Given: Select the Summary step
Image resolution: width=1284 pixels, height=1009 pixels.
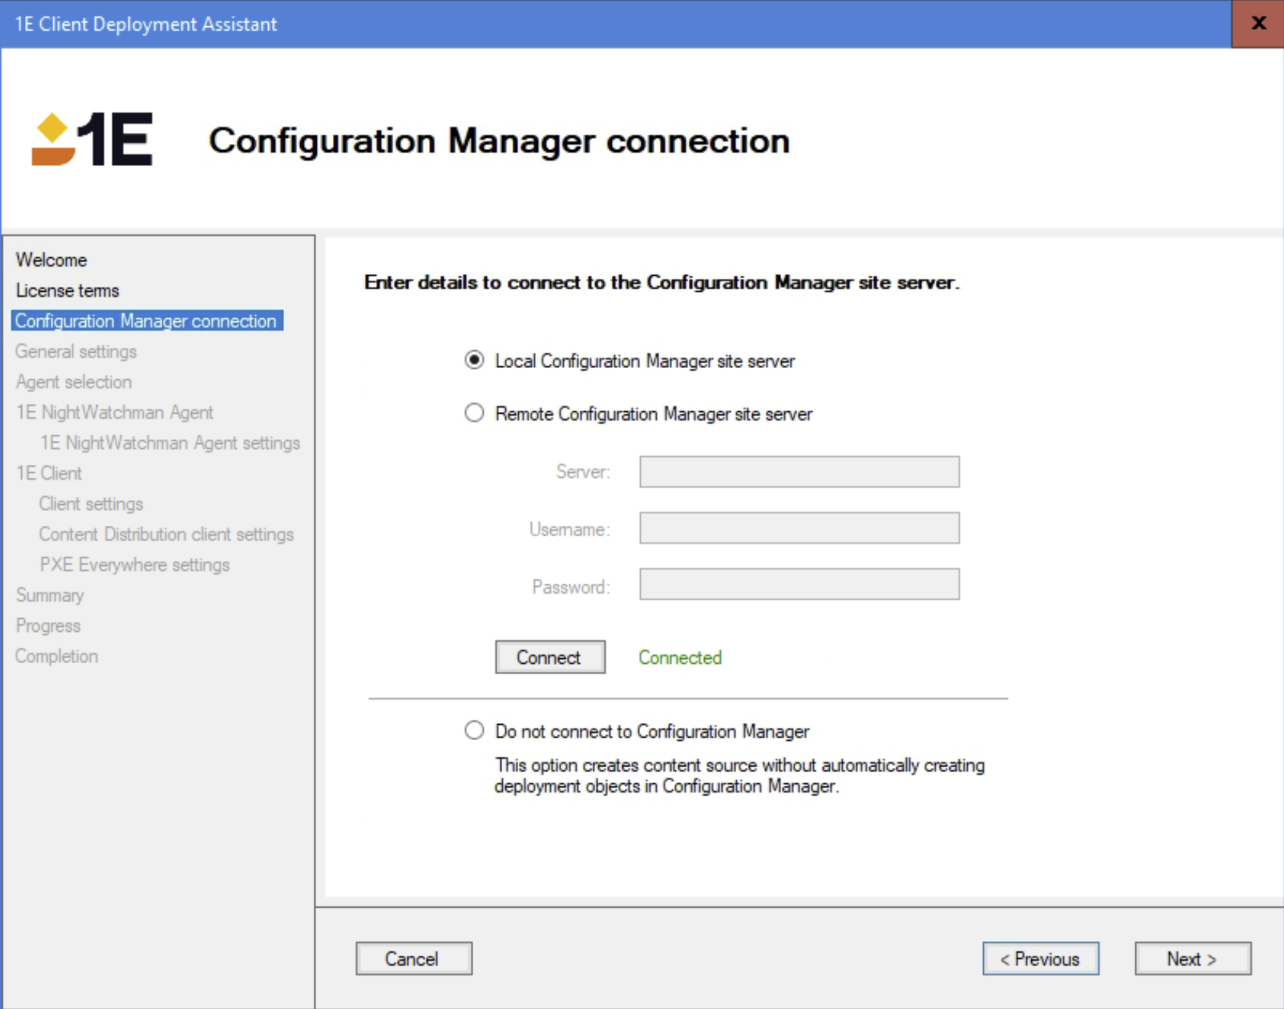Looking at the screenshot, I should pos(49,595).
